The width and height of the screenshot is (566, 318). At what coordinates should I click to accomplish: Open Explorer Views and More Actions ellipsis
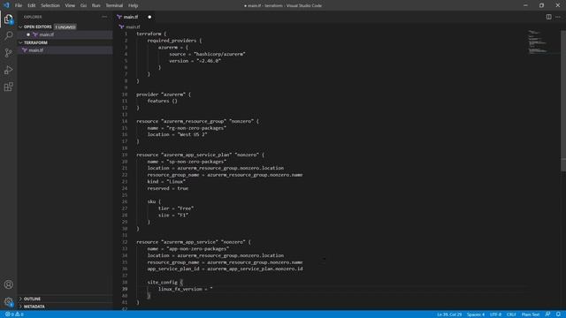point(104,17)
